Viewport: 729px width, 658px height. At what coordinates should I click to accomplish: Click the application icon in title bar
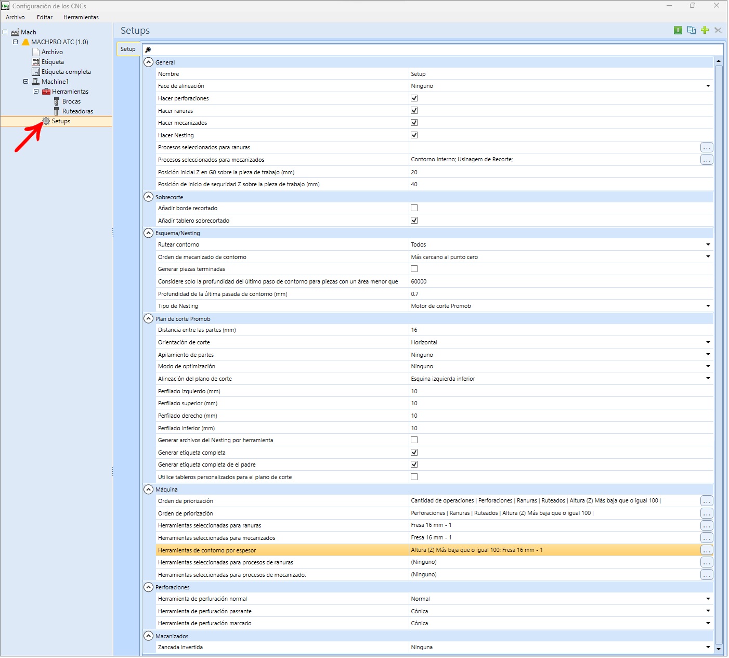[x=5, y=6]
